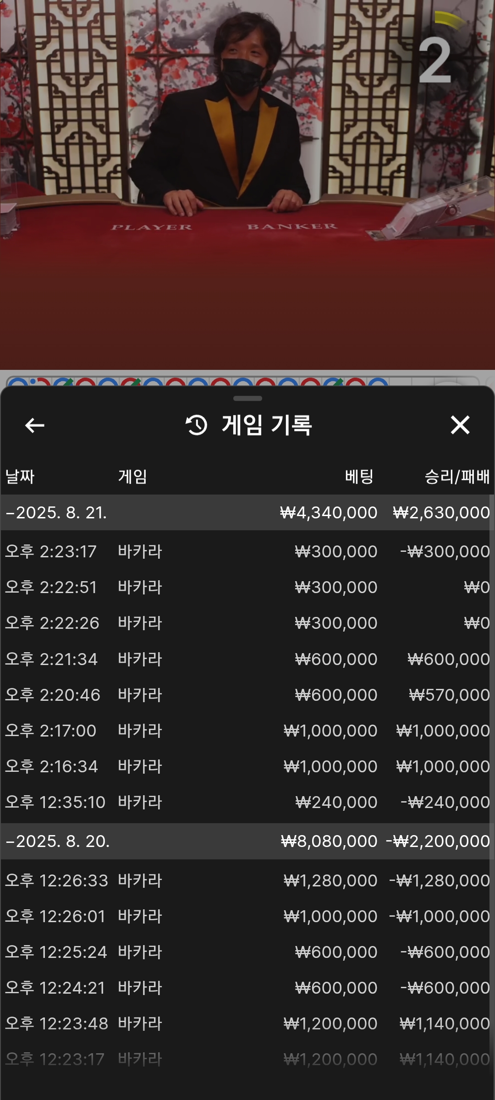Tap ₩0 result in the 오후 2:22:51 row
This screenshot has width=495, height=1100.
click(477, 587)
